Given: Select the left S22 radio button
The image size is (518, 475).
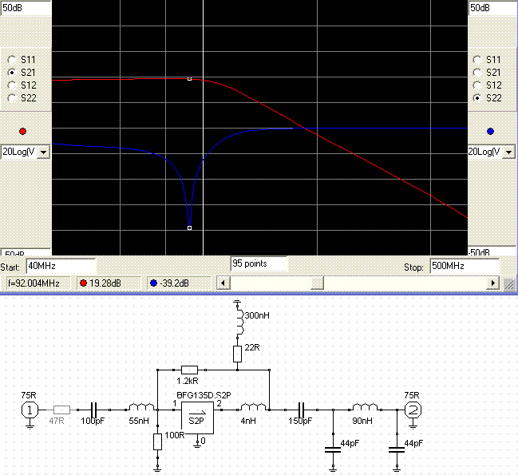Looking at the screenshot, I should click(12, 98).
